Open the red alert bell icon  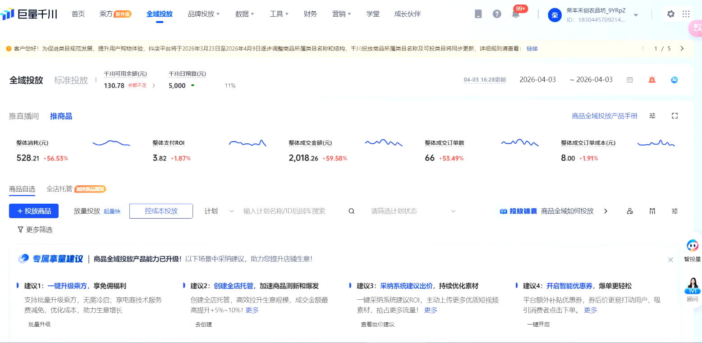[x=652, y=80]
